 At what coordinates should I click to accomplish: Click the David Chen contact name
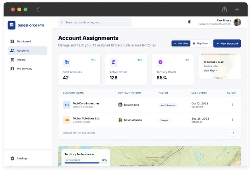pos(132,105)
